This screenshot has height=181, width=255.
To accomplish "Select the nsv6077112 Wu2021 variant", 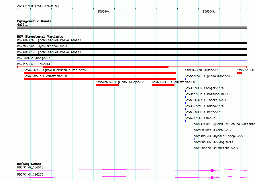I will pyautogui.click(x=201, y=118).
